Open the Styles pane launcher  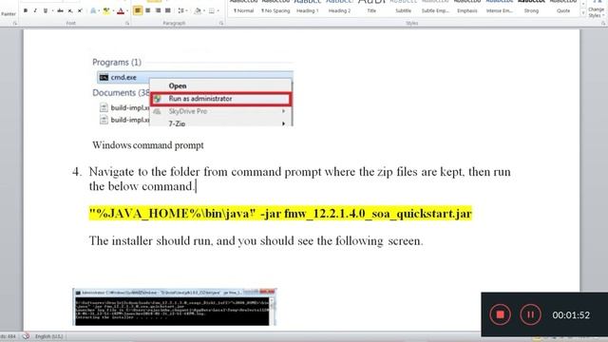click(x=603, y=23)
